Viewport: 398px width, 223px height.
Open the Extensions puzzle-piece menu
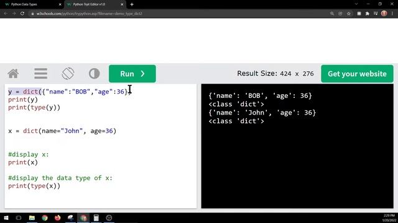(368, 14)
